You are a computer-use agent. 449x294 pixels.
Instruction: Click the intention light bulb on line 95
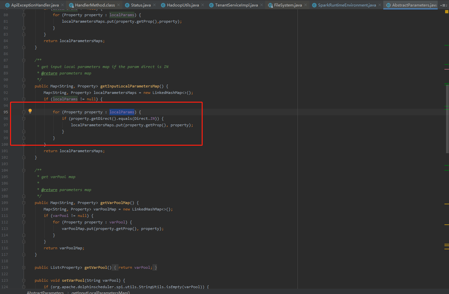coord(30,111)
